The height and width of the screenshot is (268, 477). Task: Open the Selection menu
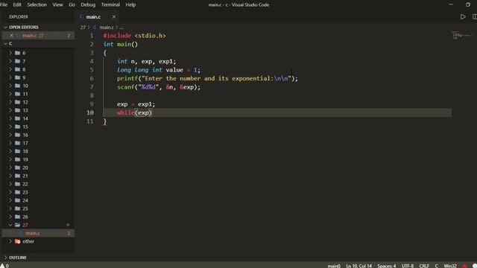[x=37, y=4]
